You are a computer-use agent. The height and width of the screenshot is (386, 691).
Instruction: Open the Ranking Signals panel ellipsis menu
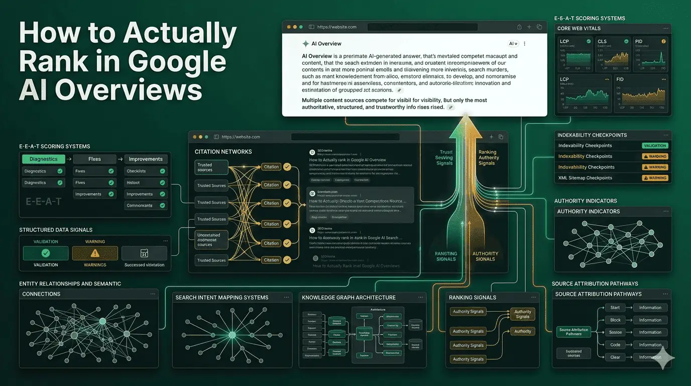533,298
